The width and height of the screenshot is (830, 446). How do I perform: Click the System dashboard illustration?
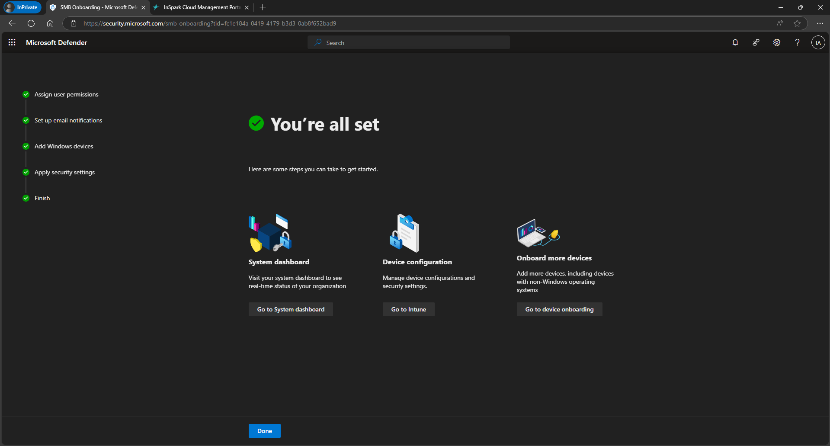pyautogui.click(x=270, y=233)
